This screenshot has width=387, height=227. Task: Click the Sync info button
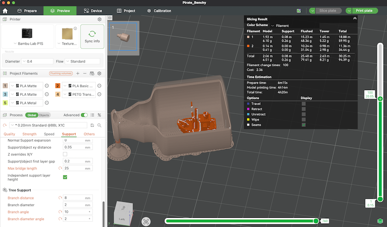pyautogui.click(x=92, y=36)
